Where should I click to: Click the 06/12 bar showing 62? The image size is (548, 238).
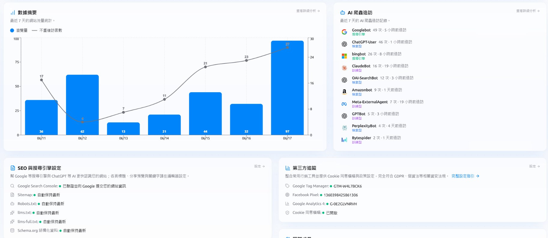click(x=82, y=105)
